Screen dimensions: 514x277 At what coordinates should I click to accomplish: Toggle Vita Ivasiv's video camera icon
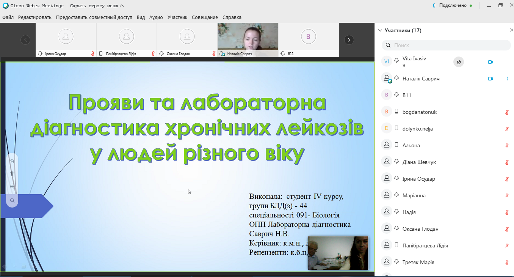coord(490,62)
